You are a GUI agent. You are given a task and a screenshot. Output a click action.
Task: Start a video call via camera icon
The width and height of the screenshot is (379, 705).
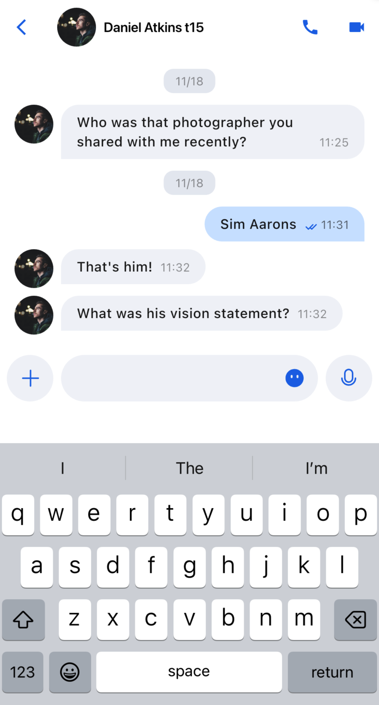point(357,27)
